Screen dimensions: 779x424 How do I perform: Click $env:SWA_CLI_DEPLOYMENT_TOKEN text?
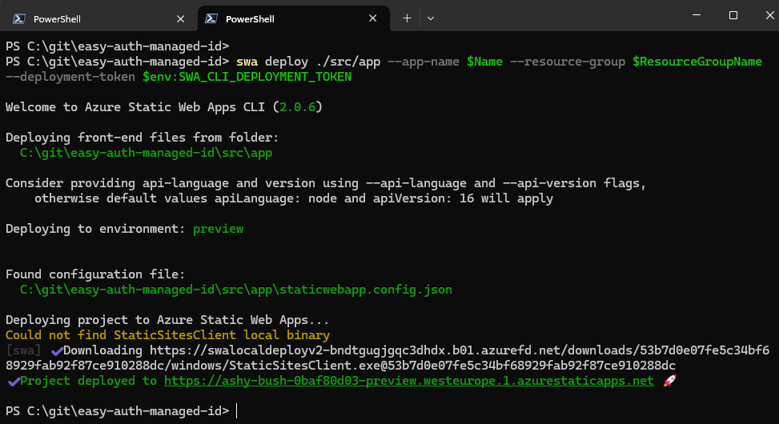click(x=247, y=77)
